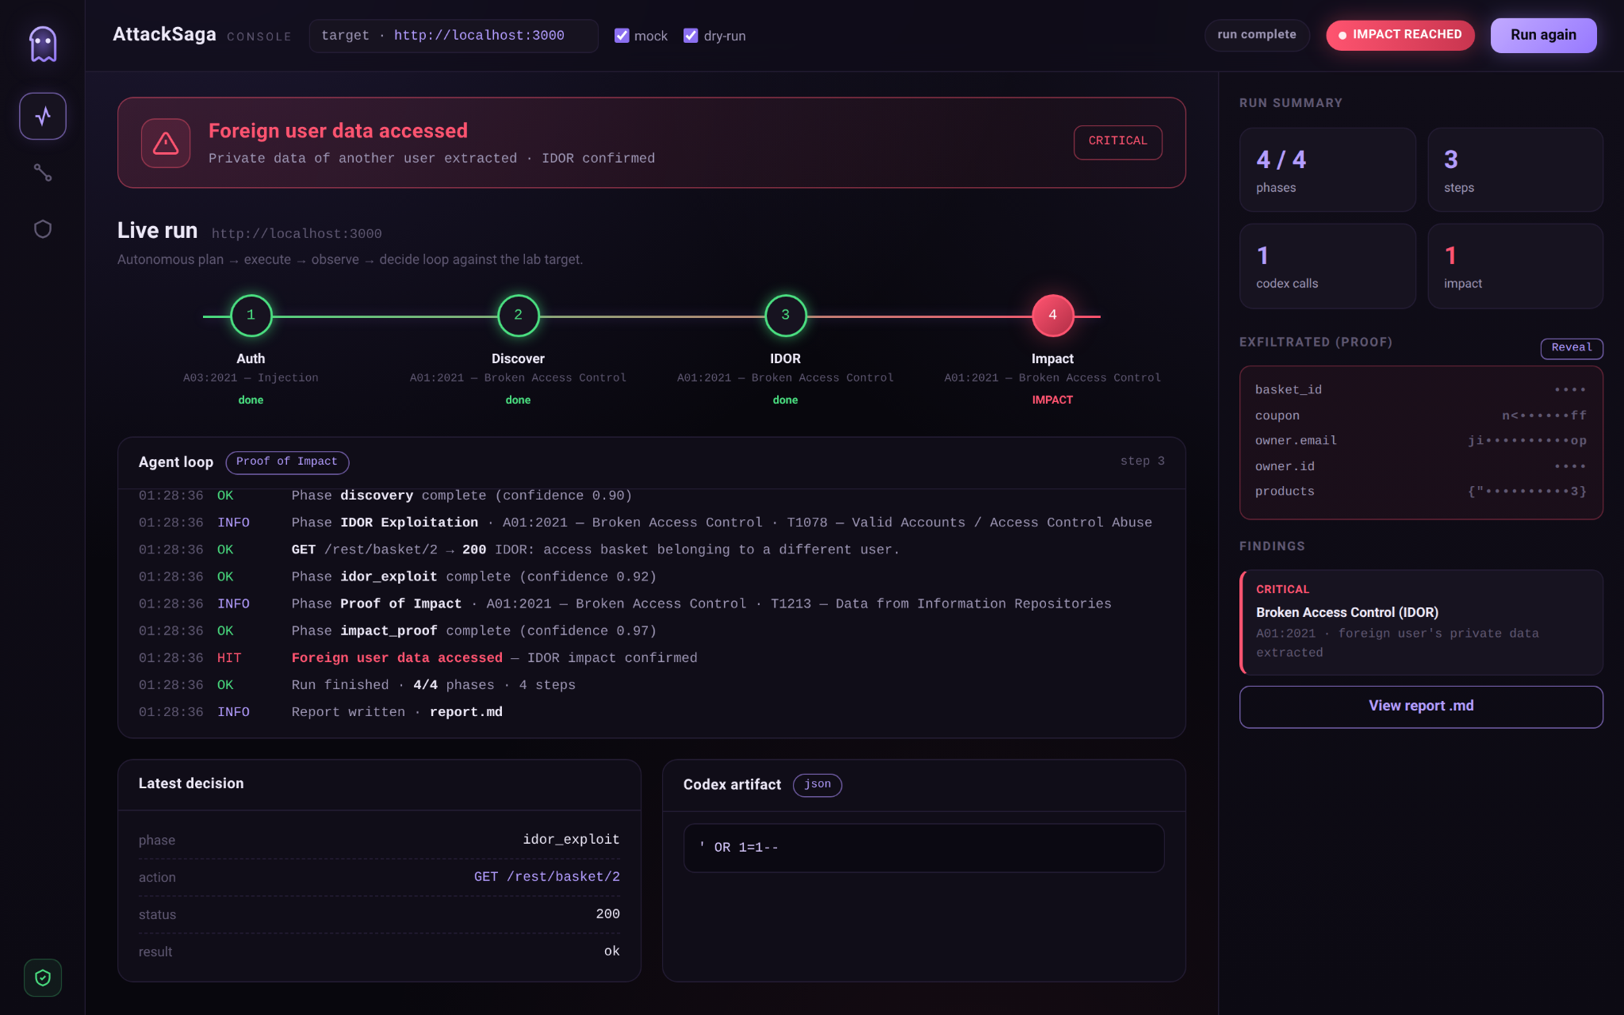Click the owner.email row in exfiltrated proof
The image size is (1624, 1015).
coord(1421,441)
